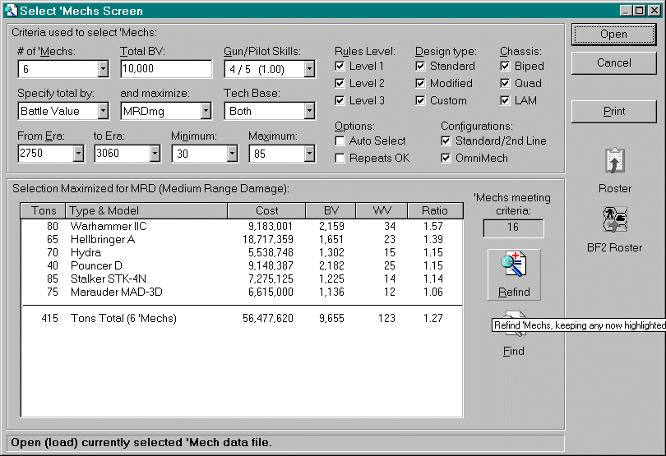Maximize the Select 'Mechs Screen window
The height and width of the screenshot is (456, 666).
[639, 11]
